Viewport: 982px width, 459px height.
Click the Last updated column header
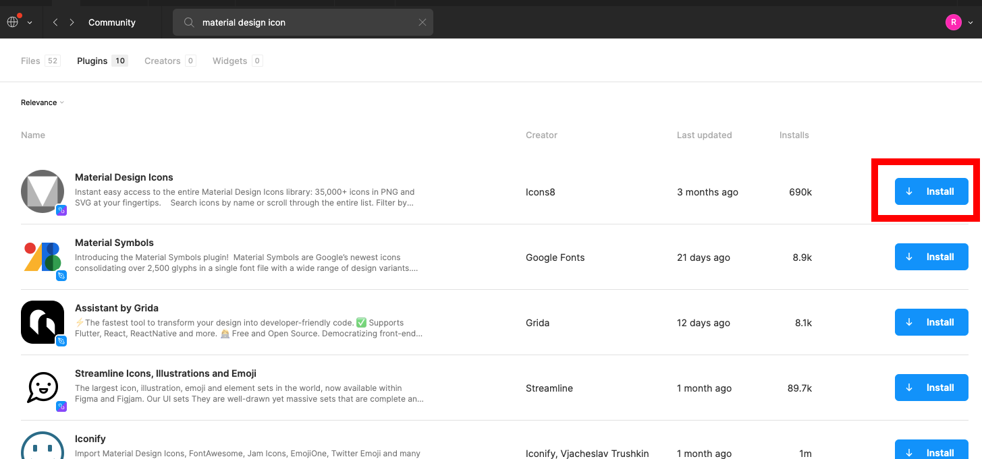coord(704,135)
